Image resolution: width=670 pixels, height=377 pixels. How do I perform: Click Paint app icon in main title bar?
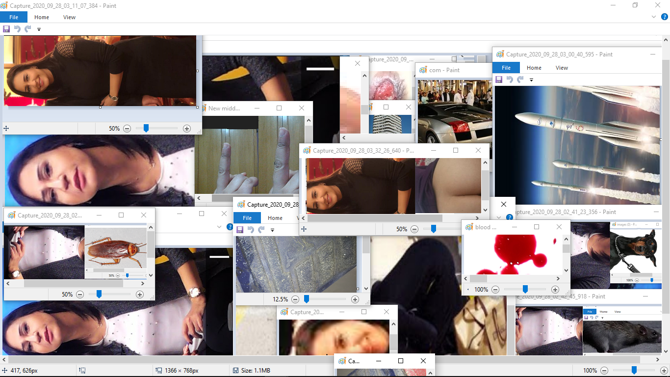coord(4,5)
